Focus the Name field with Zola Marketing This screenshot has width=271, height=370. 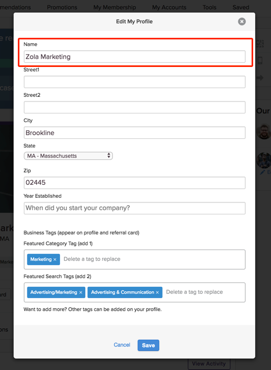click(134, 57)
